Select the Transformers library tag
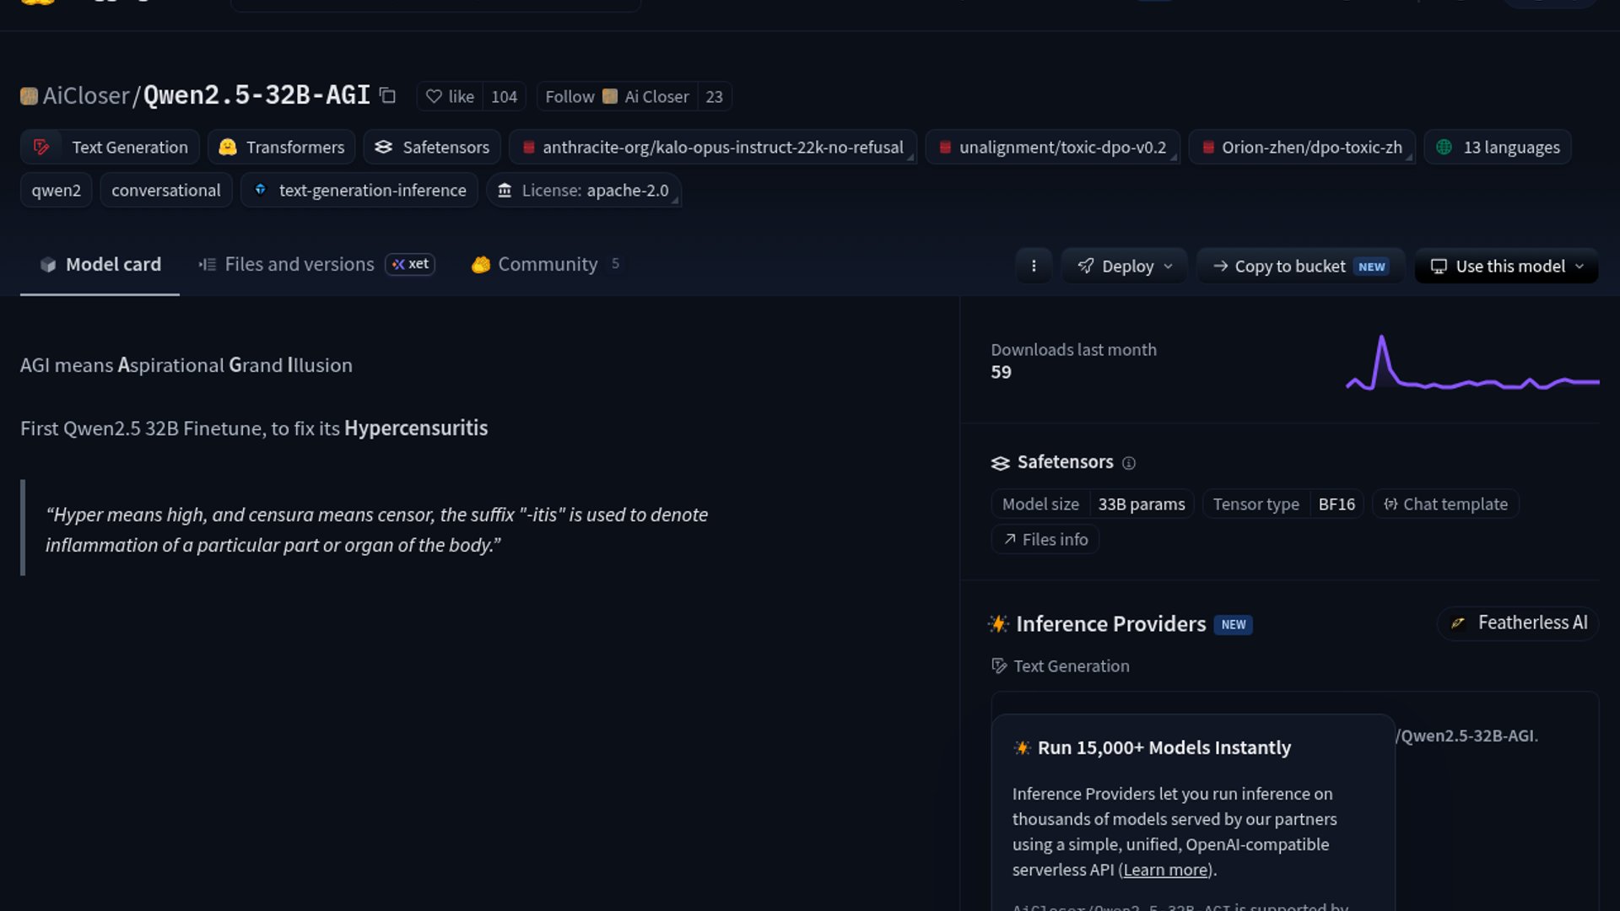This screenshot has height=911, width=1620. point(281,147)
